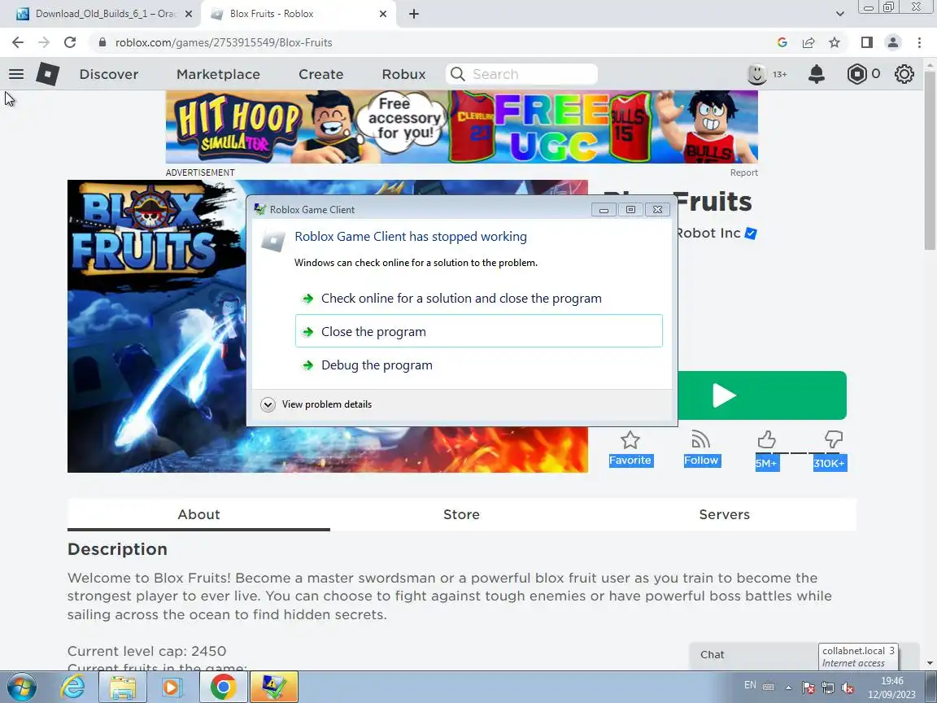The width and height of the screenshot is (937, 703).
Task: Open the Discover menu item
Action: point(109,74)
